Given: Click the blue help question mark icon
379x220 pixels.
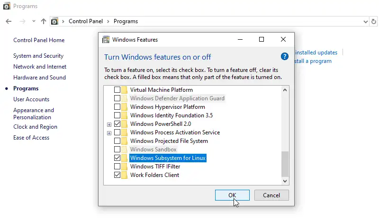Looking at the screenshot, I should pyautogui.click(x=285, y=57).
